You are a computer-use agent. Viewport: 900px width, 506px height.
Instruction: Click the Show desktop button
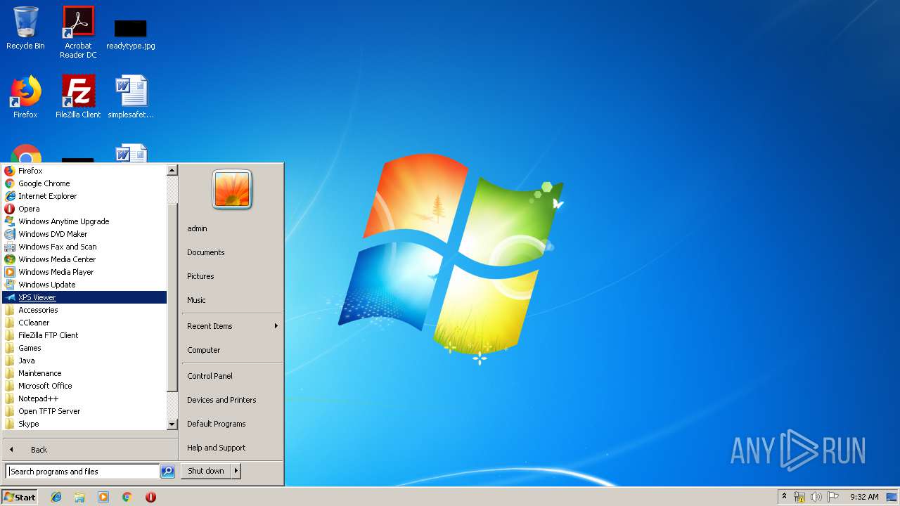(892, 497)
